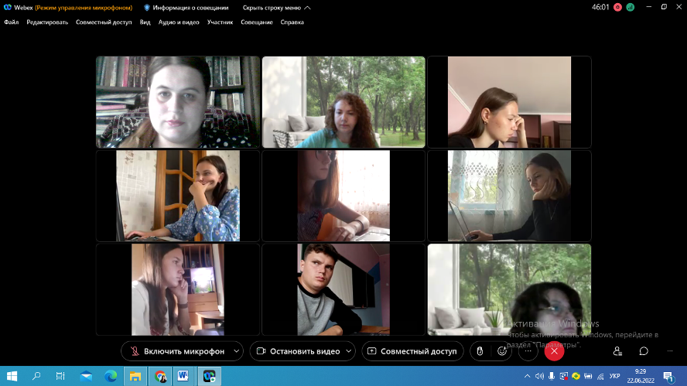
Task: Open the Аудио и видео menu
Action: [179, 22]
